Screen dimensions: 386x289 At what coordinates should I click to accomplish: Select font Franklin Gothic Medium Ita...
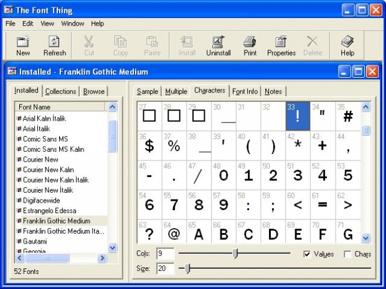click(x=64, y=231)
